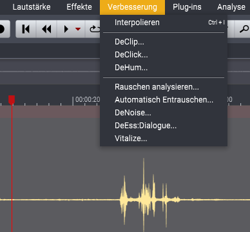Choose Automatisch Entrauschen... entry
This screenshot has height=232, width=250.
click(x=164, y=100)
